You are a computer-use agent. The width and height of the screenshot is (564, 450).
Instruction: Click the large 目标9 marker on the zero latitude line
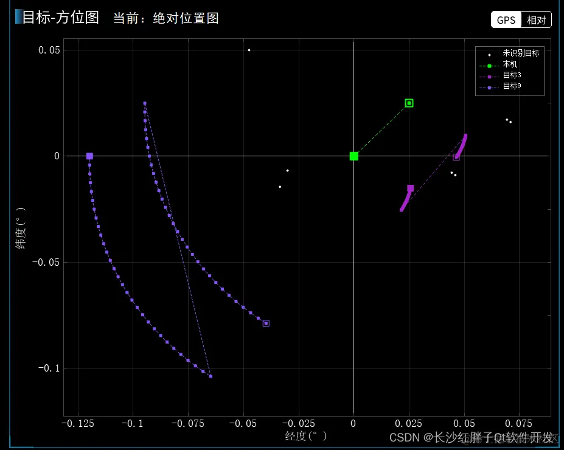pyautogui.click(x=89, y=156)
